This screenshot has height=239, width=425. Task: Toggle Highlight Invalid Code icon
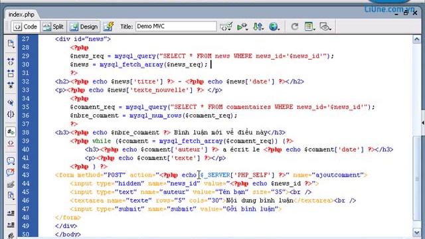pyautogui.click(x=11, y=143)
